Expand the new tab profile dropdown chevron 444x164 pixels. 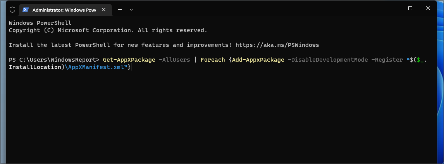[131, 9]
